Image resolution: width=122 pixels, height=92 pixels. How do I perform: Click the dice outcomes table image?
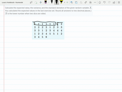48,30
